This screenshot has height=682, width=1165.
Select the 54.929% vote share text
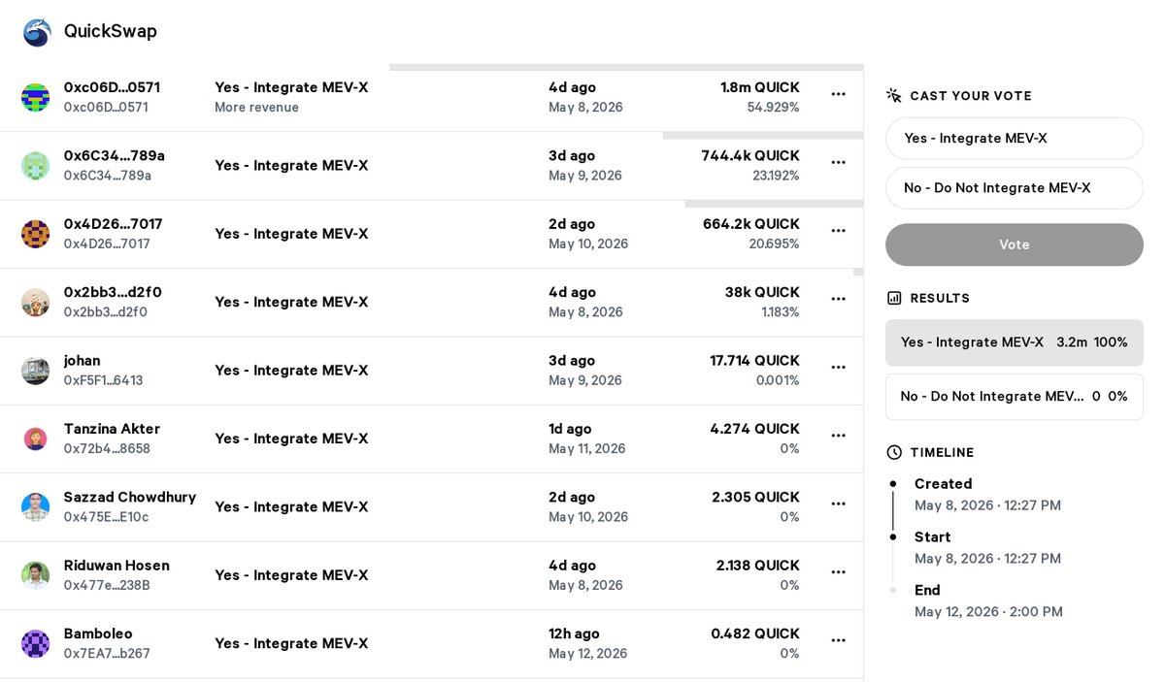[774, 108]
